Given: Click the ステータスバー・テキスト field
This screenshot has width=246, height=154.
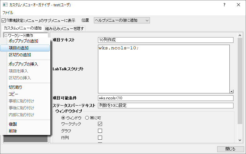Looking at the screenshot, I should click(166, 106).
